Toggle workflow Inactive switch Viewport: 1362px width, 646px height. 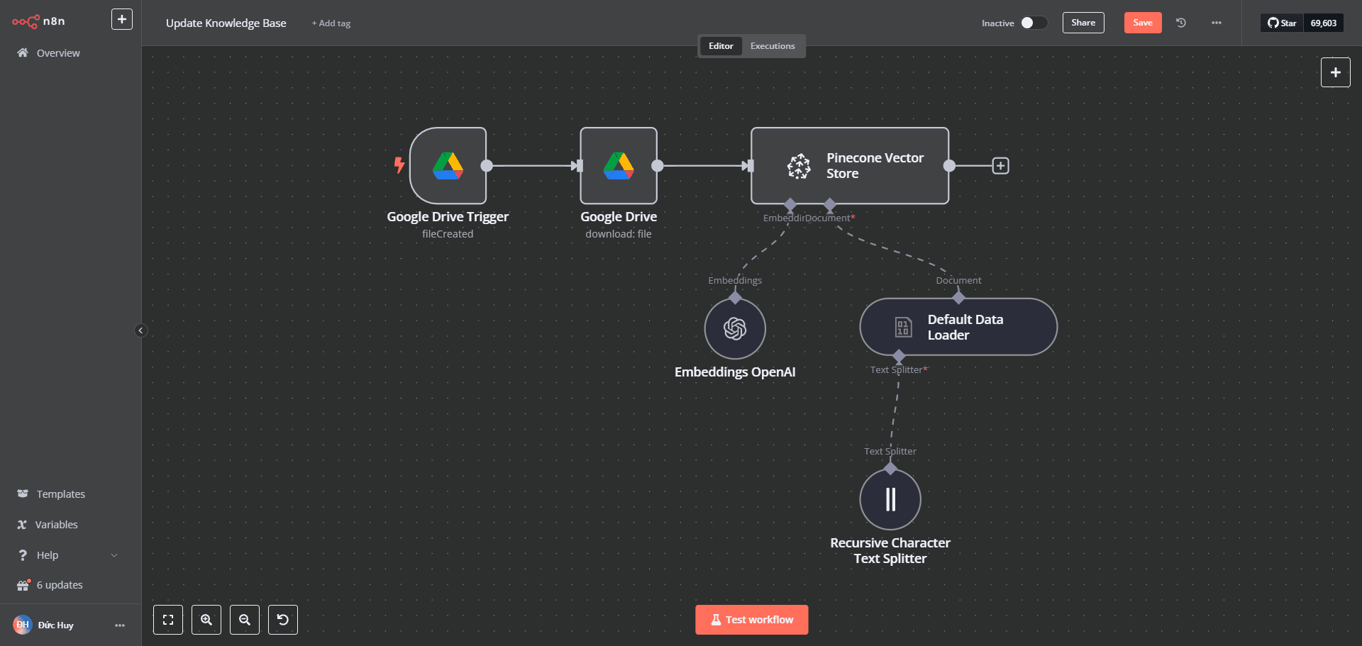(1034, 23)
